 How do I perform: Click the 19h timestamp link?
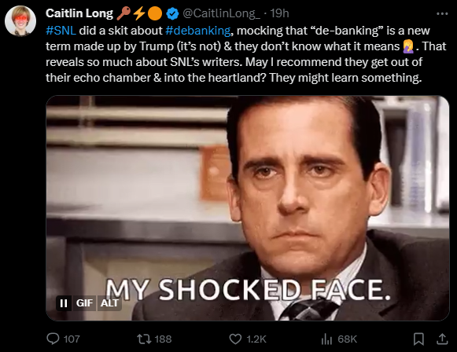tap(279, 13)
